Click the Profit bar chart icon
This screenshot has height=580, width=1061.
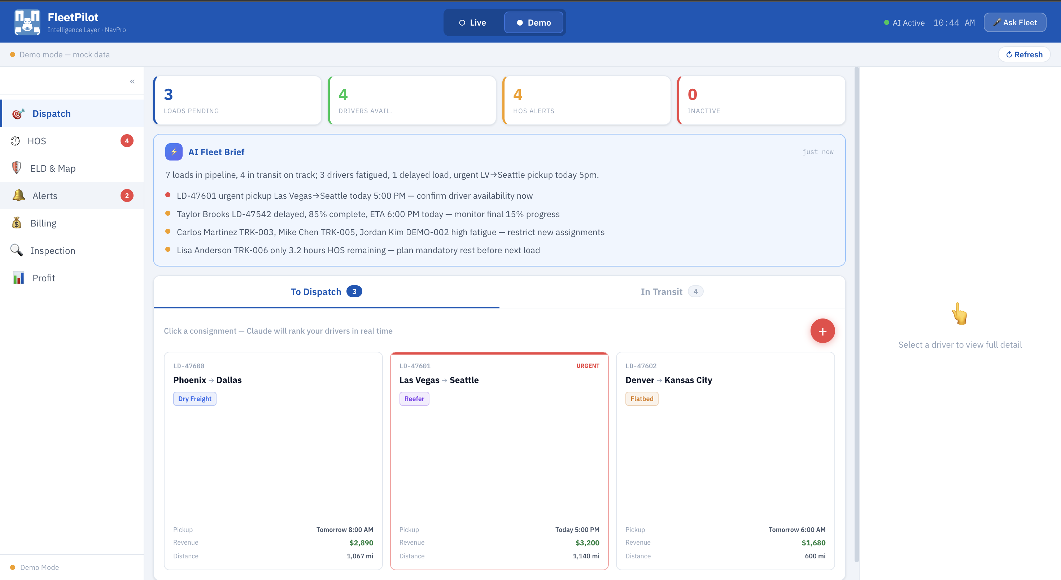click(18, 278)
